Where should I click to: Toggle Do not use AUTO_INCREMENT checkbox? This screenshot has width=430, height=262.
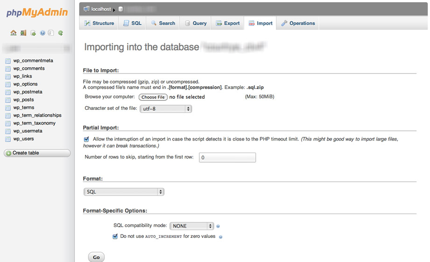115,236
